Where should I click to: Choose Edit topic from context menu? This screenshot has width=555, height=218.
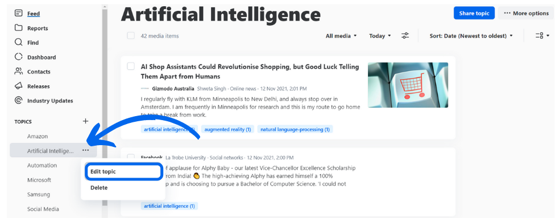click(x=123, y=171)
